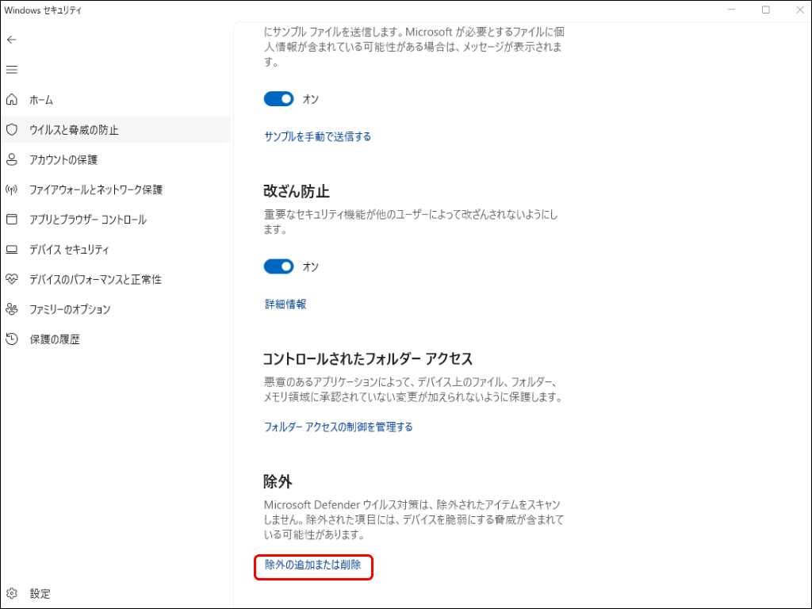Open ファイアウォールとネットワーク保護 via its network icon

[x=12, y=190]
